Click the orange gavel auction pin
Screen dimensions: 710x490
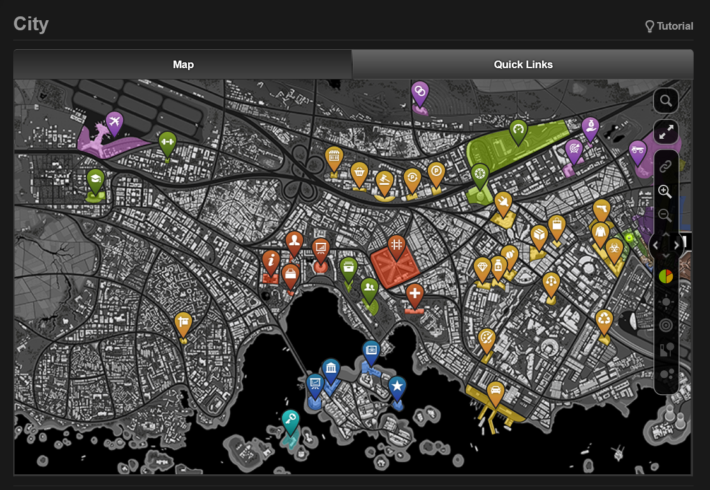[x=384, y=182]
